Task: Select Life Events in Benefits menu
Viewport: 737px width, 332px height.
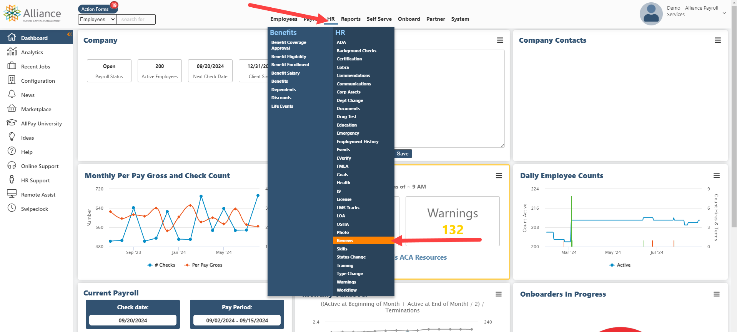Action: [282, 106]
